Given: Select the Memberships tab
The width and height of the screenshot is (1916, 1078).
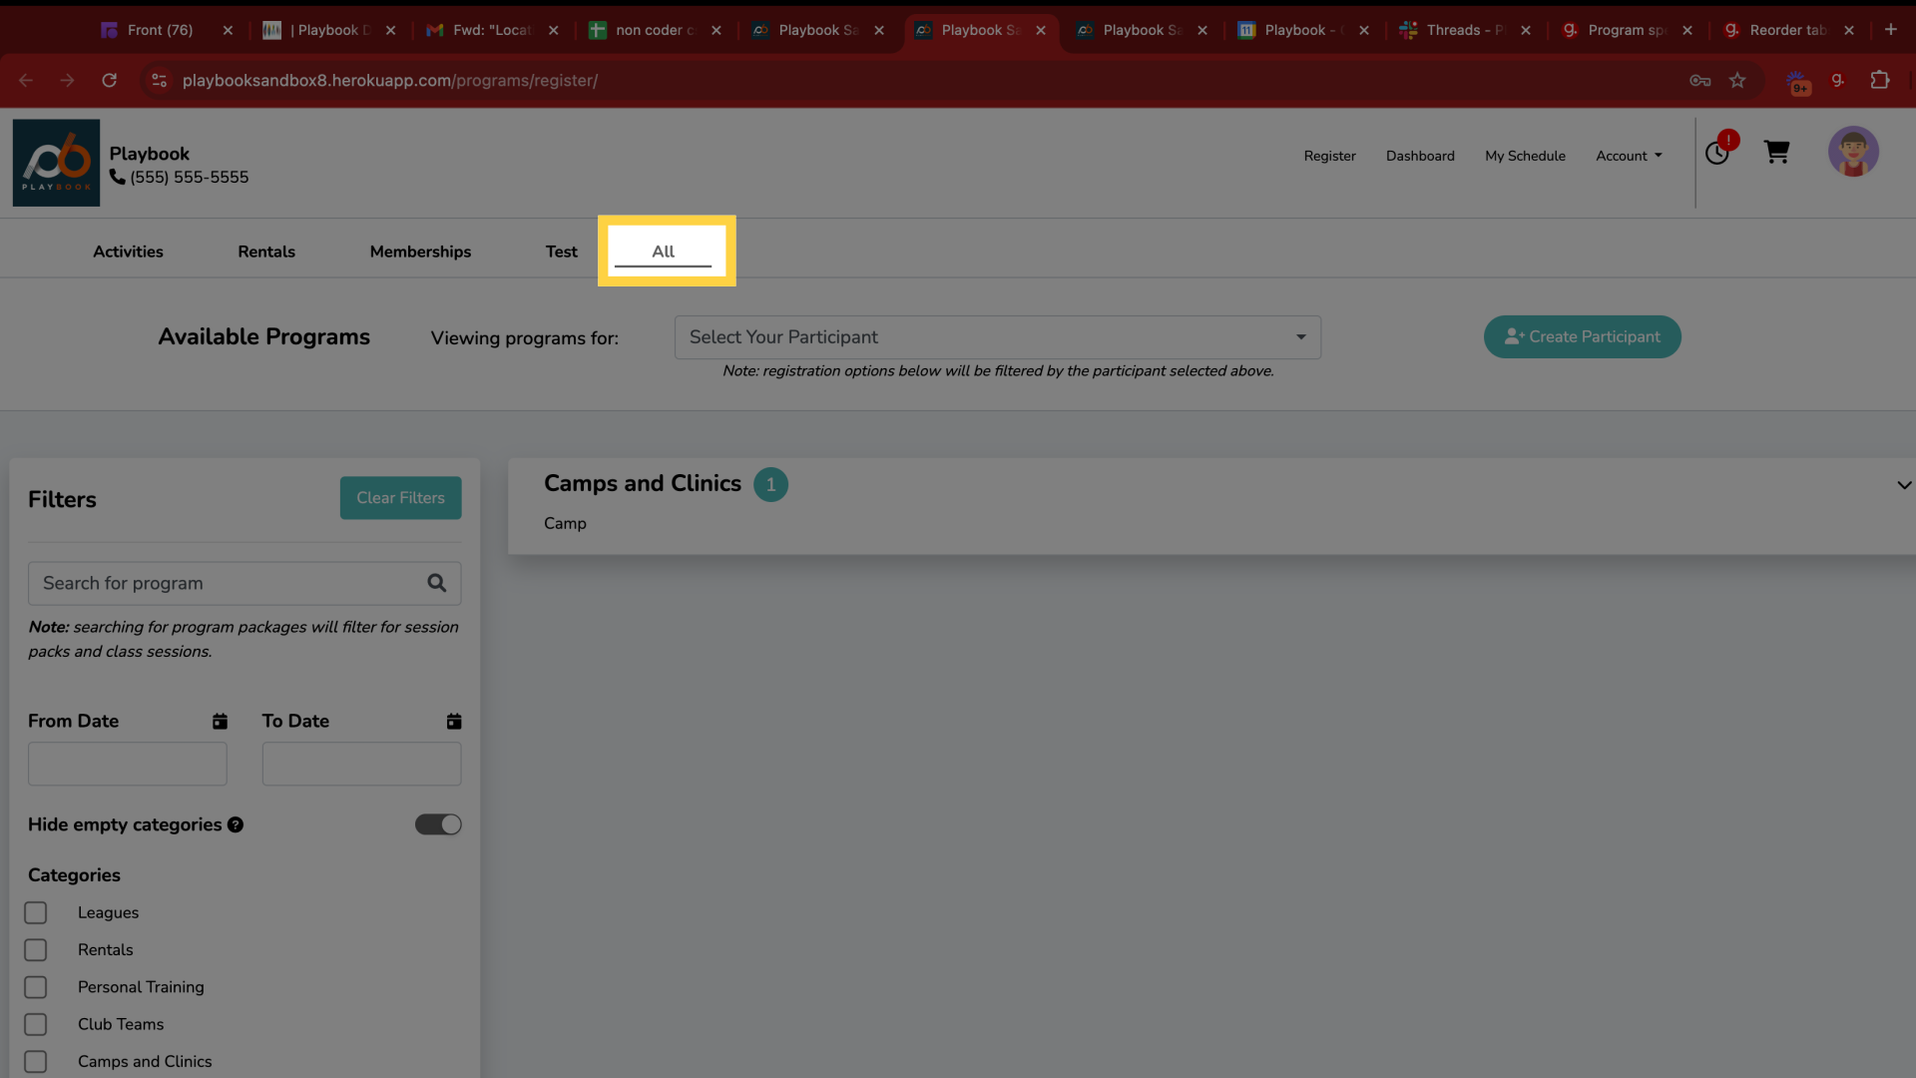Looking at the screenshot, I should point(420,251).
